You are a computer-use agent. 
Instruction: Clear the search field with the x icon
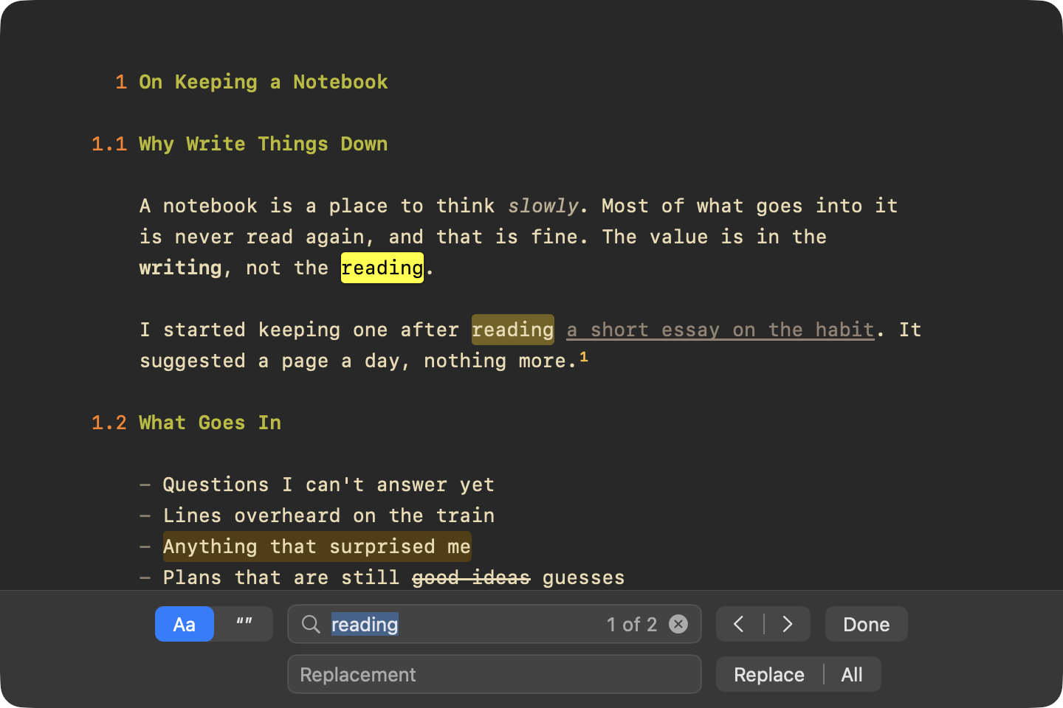click(x=678, y=624)
